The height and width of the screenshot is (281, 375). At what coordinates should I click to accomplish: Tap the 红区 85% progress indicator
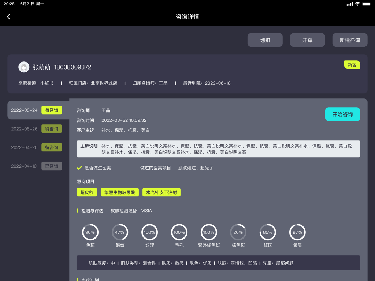[x=268, y=232]
